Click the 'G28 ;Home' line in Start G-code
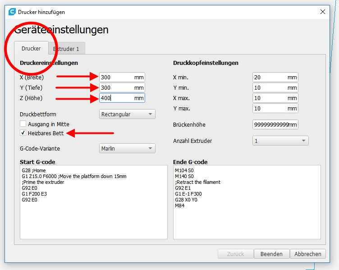This screenshot has height=270, width=339. (34, 170)
